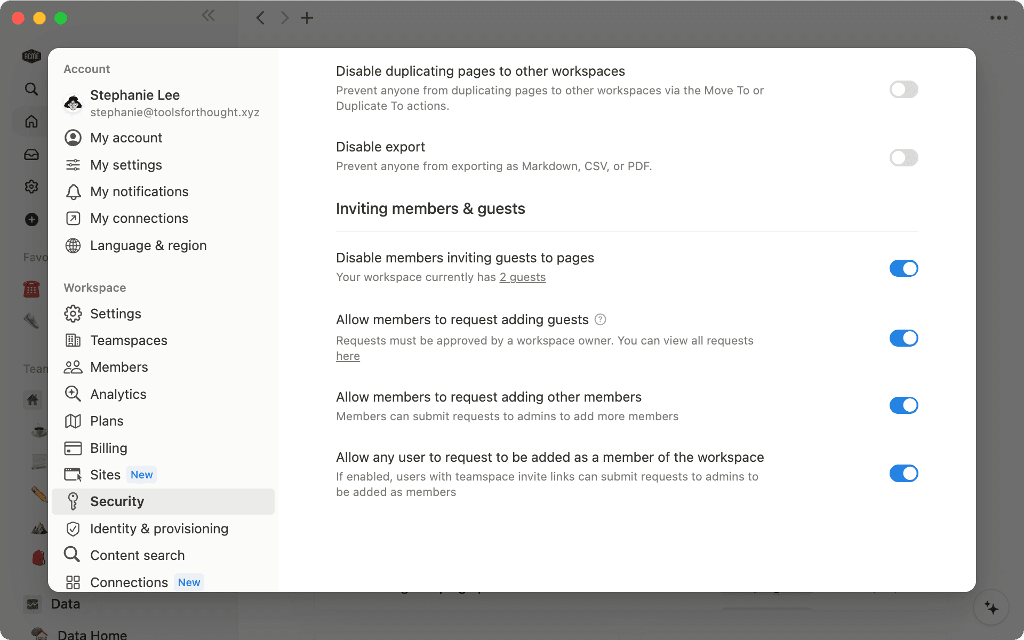Enable the Disable export toggle

pyautogui.click(x=903, y=157)
